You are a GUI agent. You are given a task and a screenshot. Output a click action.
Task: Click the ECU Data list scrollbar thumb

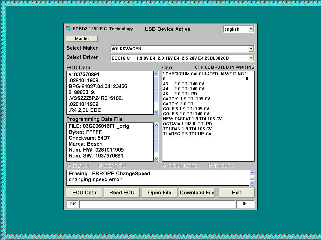point(156,89)
